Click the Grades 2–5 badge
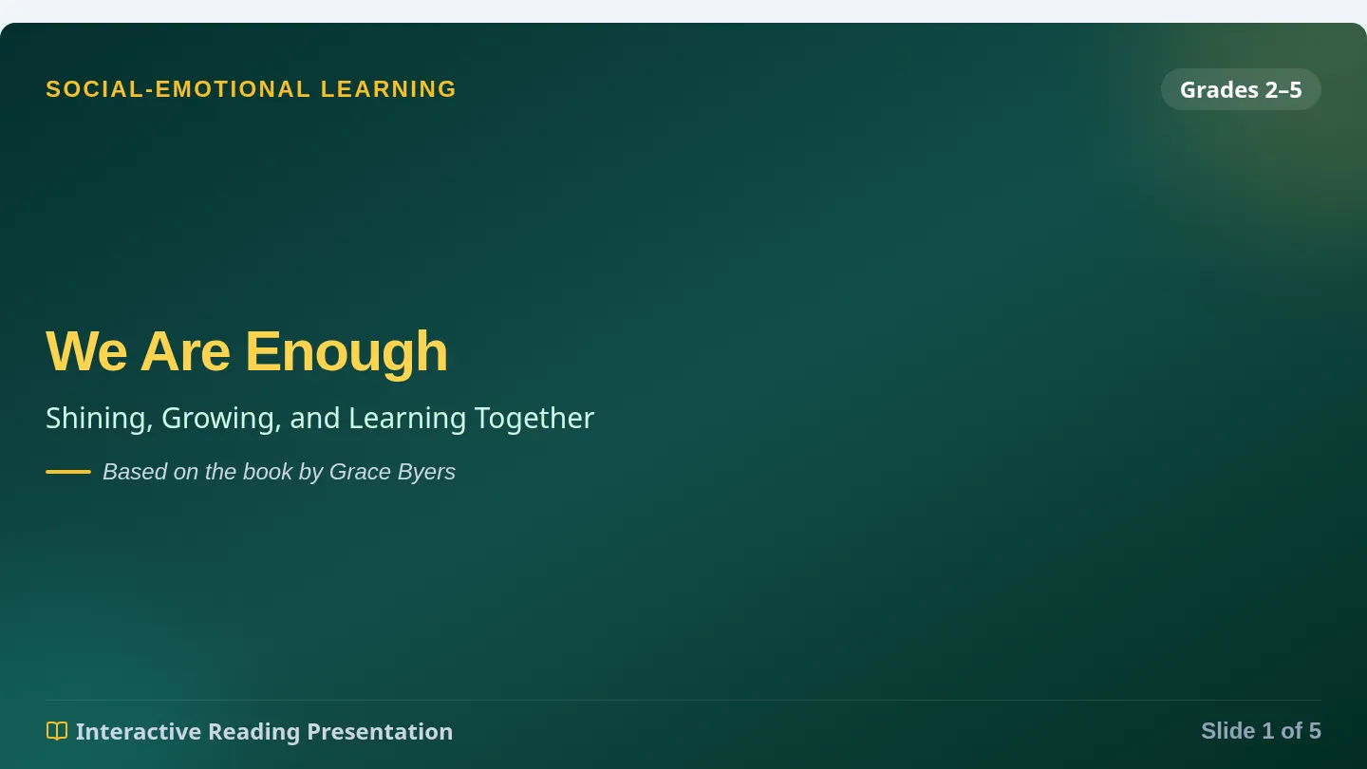 [1241, 89]
